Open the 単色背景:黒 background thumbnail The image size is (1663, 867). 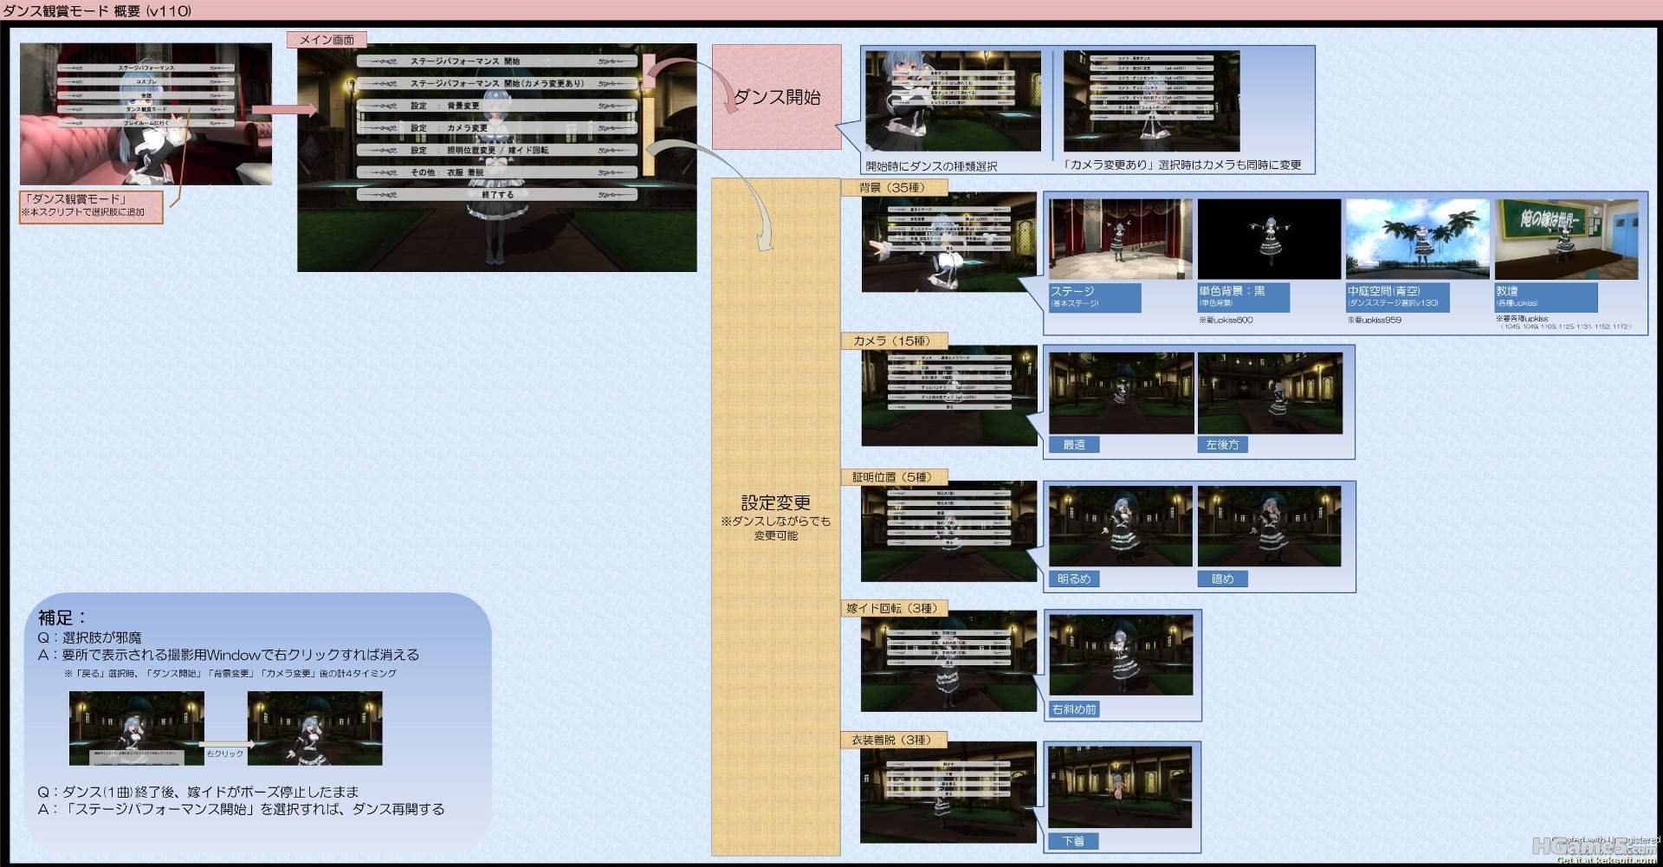pyautogui.click(x=1269, y=239)
